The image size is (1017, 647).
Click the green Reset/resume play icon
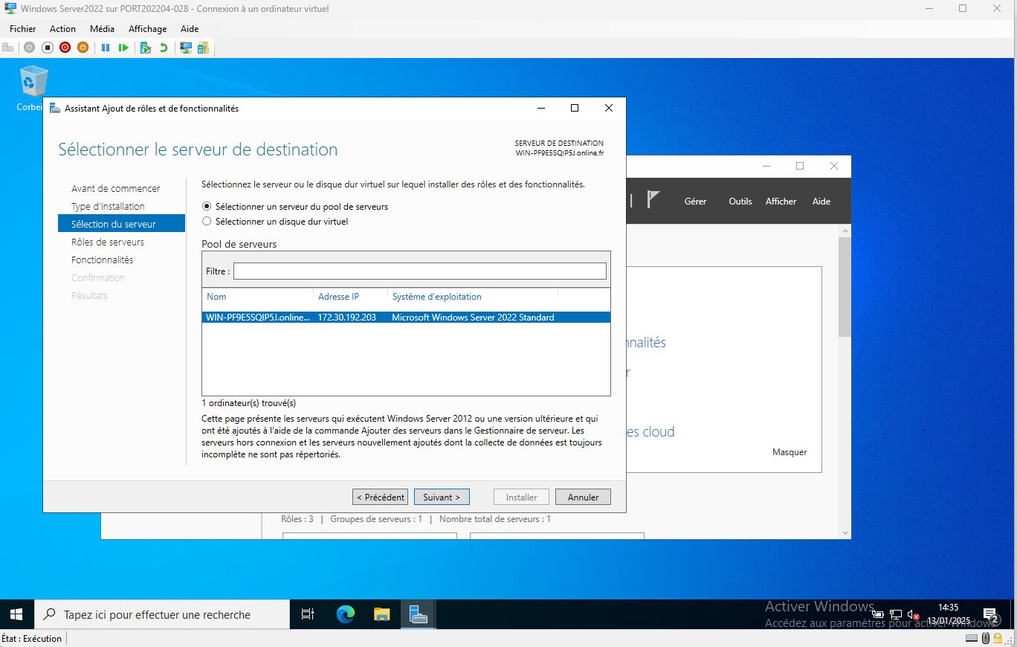pos(123,48)
